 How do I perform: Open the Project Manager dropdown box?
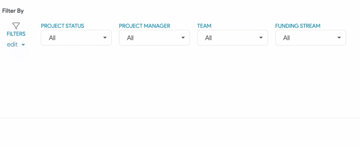coord(154,38)
